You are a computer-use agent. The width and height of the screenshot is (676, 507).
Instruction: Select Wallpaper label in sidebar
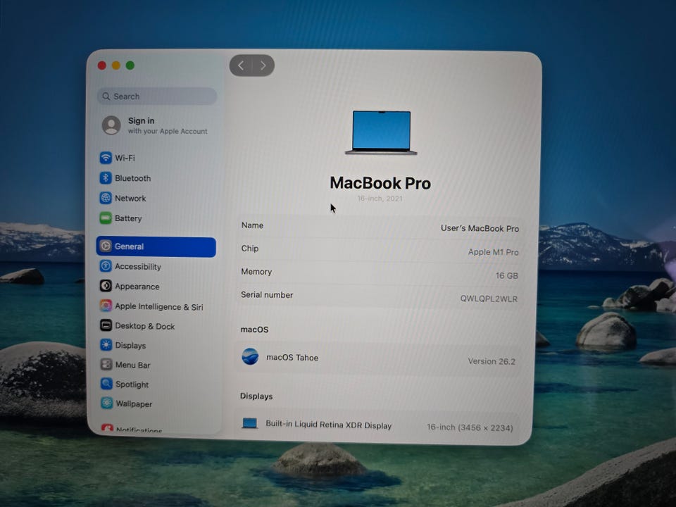click(134, 403)
